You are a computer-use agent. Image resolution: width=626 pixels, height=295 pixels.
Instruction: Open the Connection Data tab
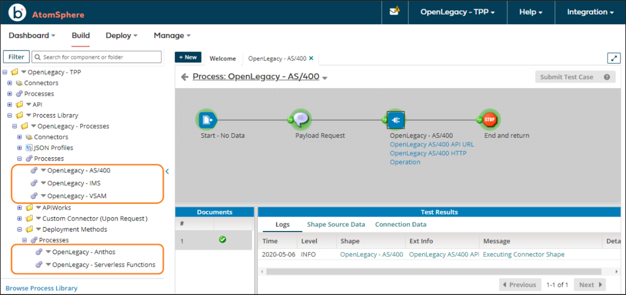(401, 225)
